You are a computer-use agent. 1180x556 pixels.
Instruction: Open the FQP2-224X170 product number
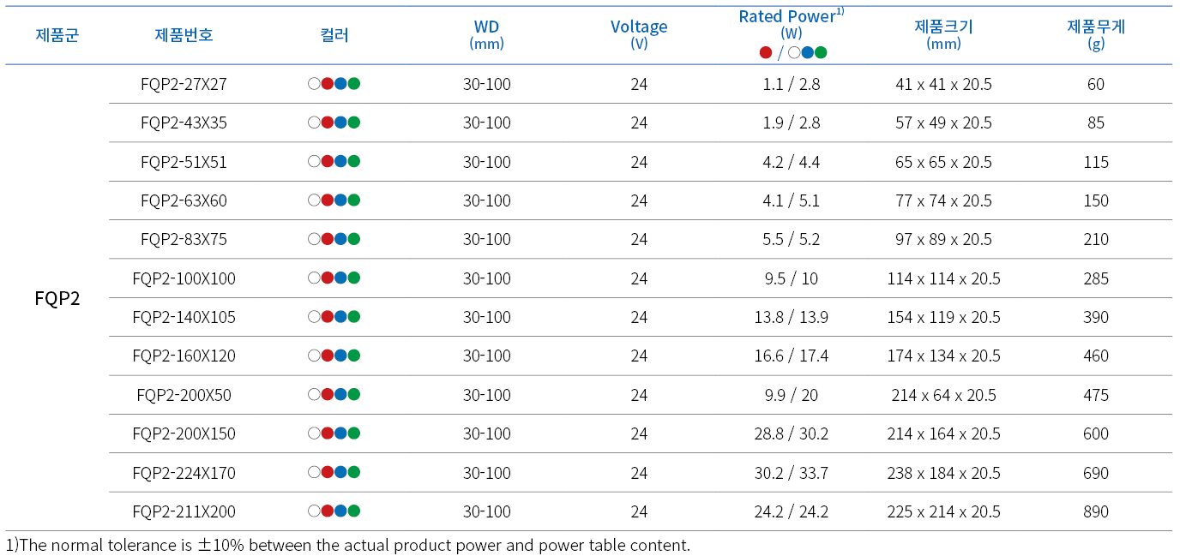pyautogui.click(x=184, y=473)
